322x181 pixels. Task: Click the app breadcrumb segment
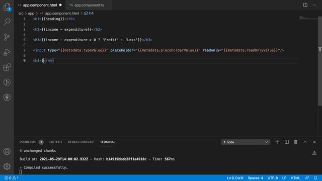[31, 14]
